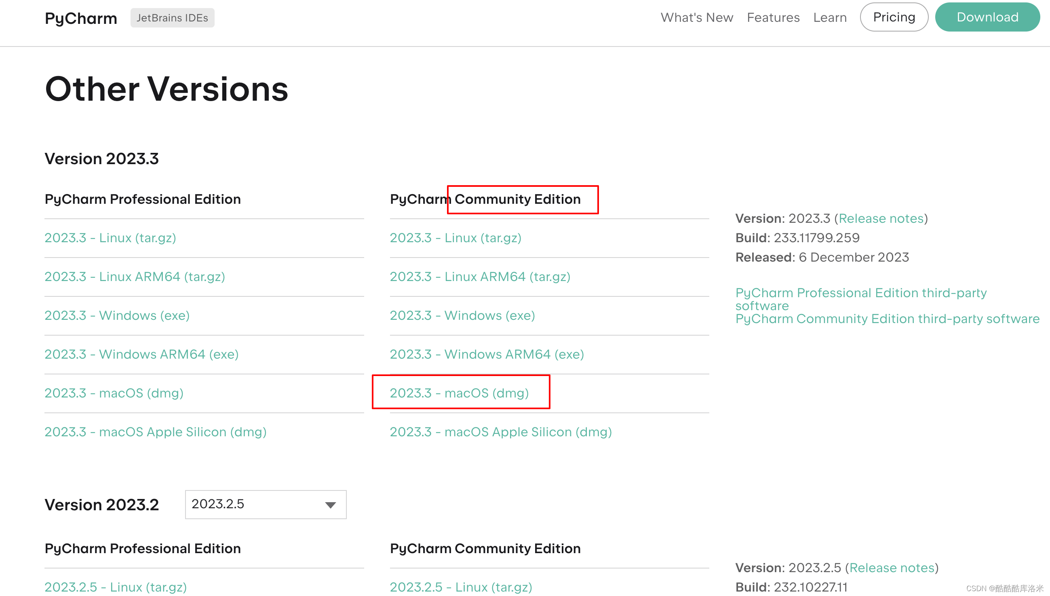
Task: Select build number 232.10227.11 text
Action: tap(810, 588)
